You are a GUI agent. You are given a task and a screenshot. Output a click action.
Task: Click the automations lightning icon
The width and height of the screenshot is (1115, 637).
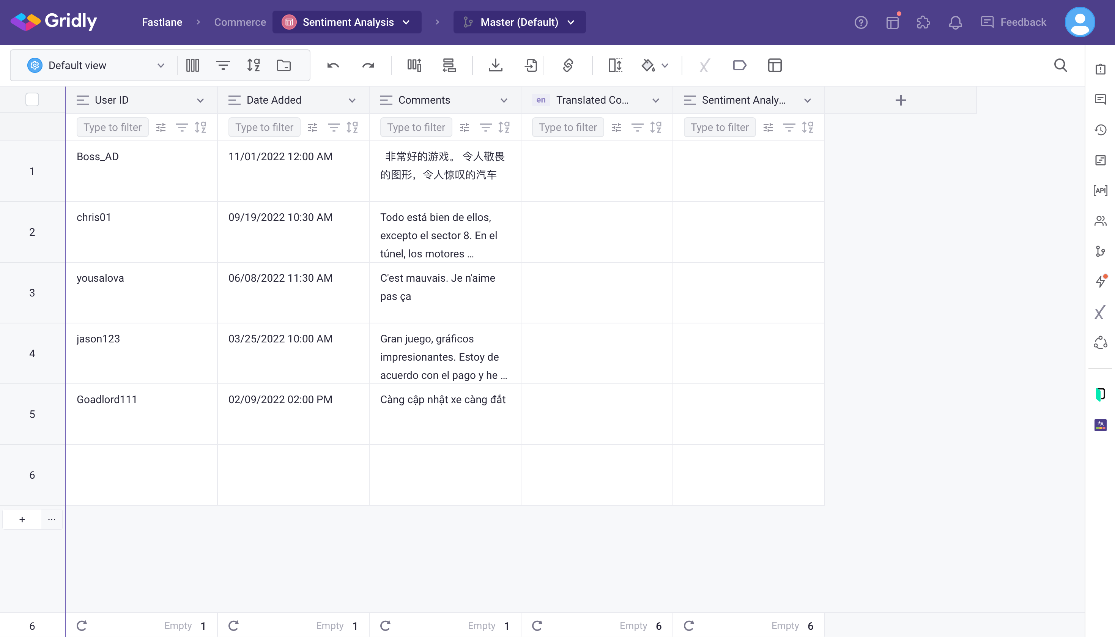pyautogui.click(x=1100, y=281)
